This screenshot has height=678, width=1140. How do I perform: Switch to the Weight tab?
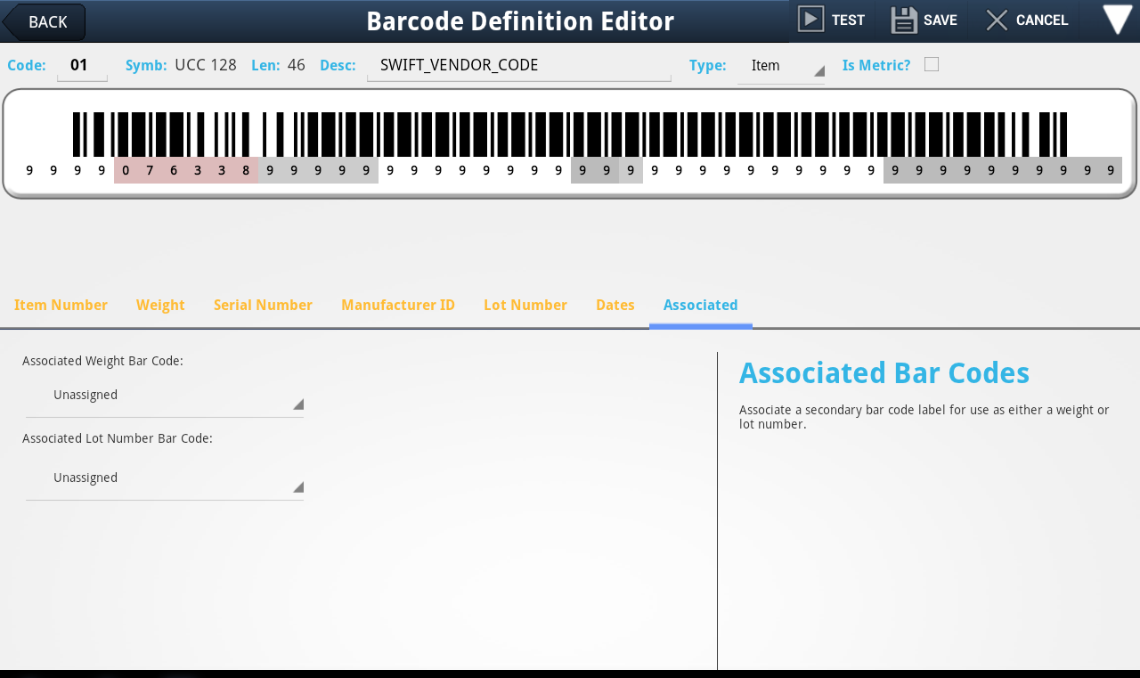point(160,306)
